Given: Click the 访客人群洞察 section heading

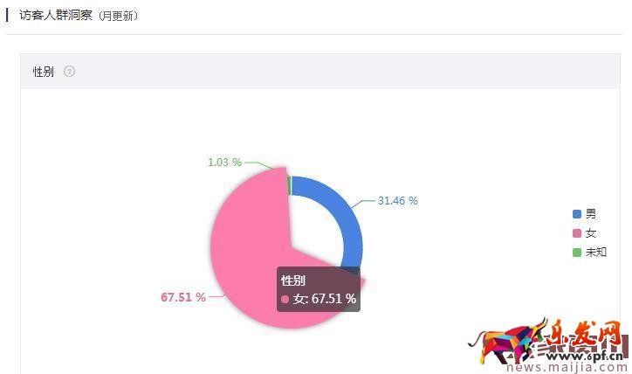Looking at the screenshot, I should point(53,16).
